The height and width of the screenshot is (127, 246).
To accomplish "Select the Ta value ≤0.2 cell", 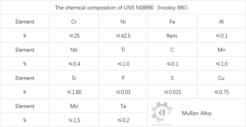I will point(123,120).
